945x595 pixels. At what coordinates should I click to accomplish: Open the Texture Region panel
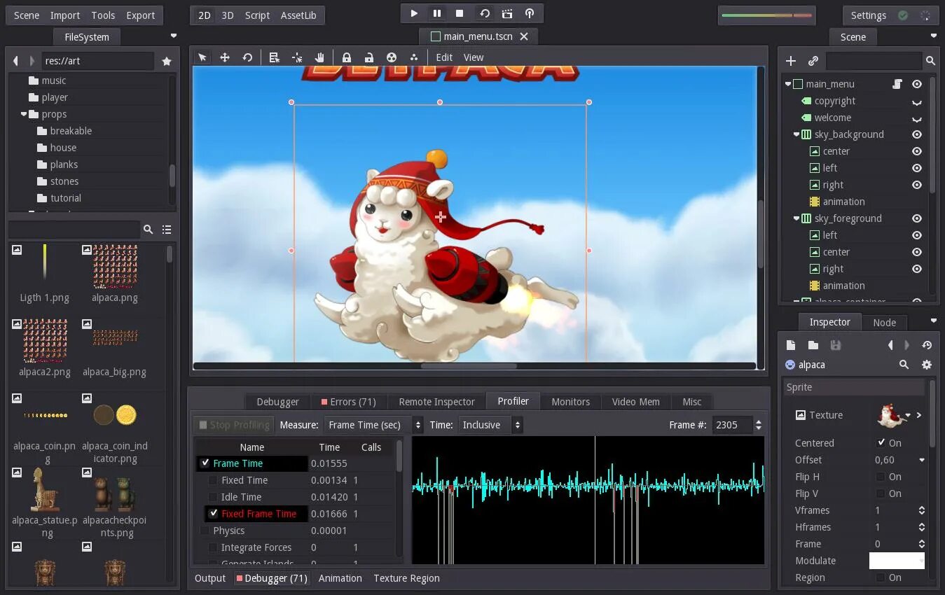(407, 578)
